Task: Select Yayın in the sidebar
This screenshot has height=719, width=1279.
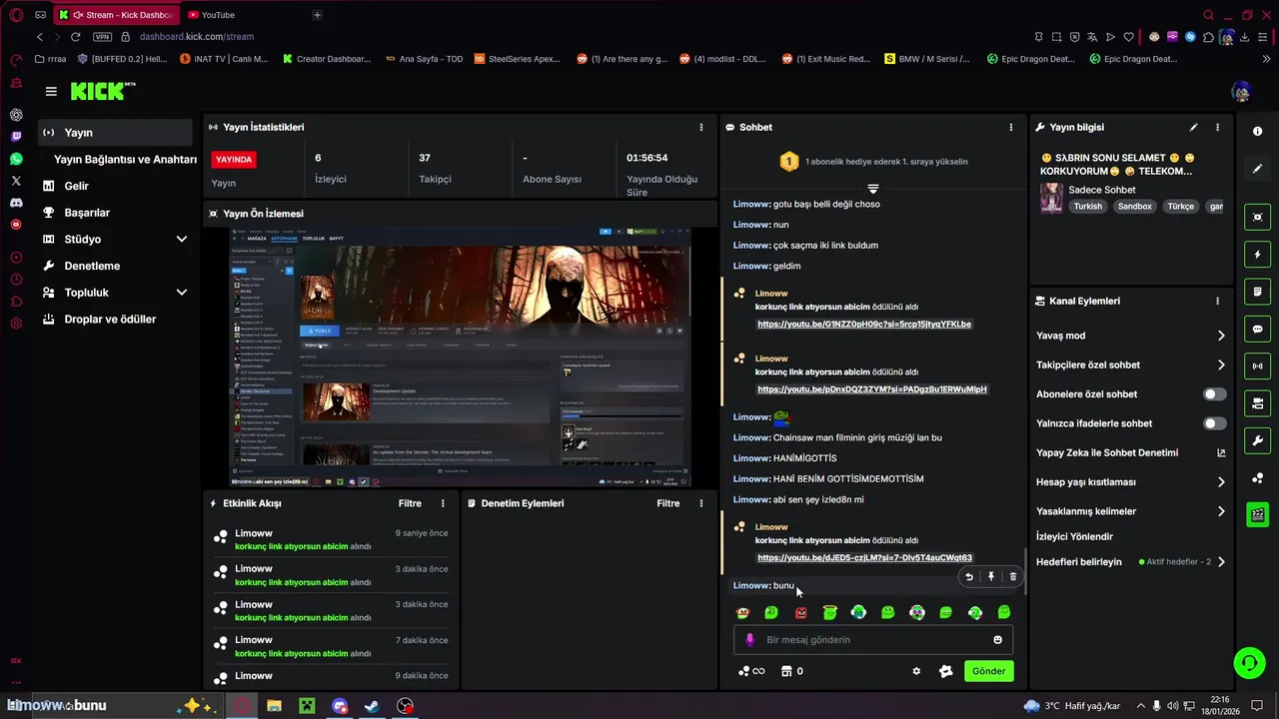Action: 115,133
